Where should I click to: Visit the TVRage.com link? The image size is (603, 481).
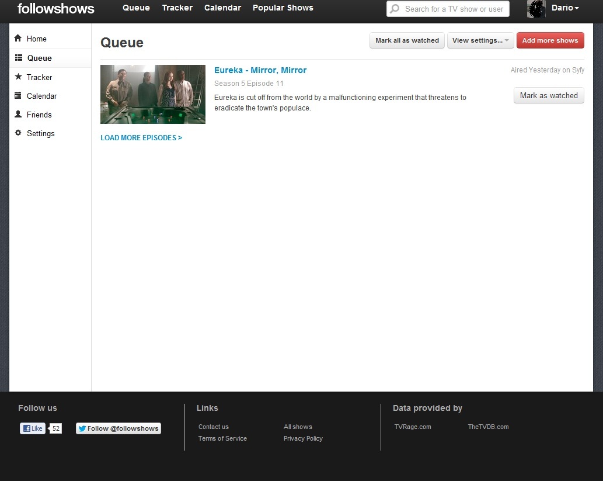(x=413, y=427)
